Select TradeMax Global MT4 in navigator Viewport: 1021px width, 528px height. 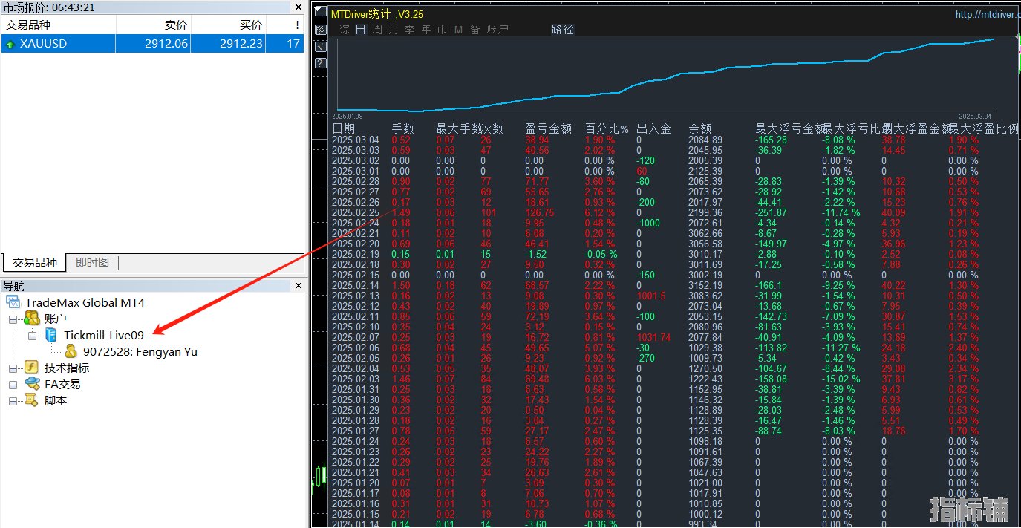(x=85, y=302)
